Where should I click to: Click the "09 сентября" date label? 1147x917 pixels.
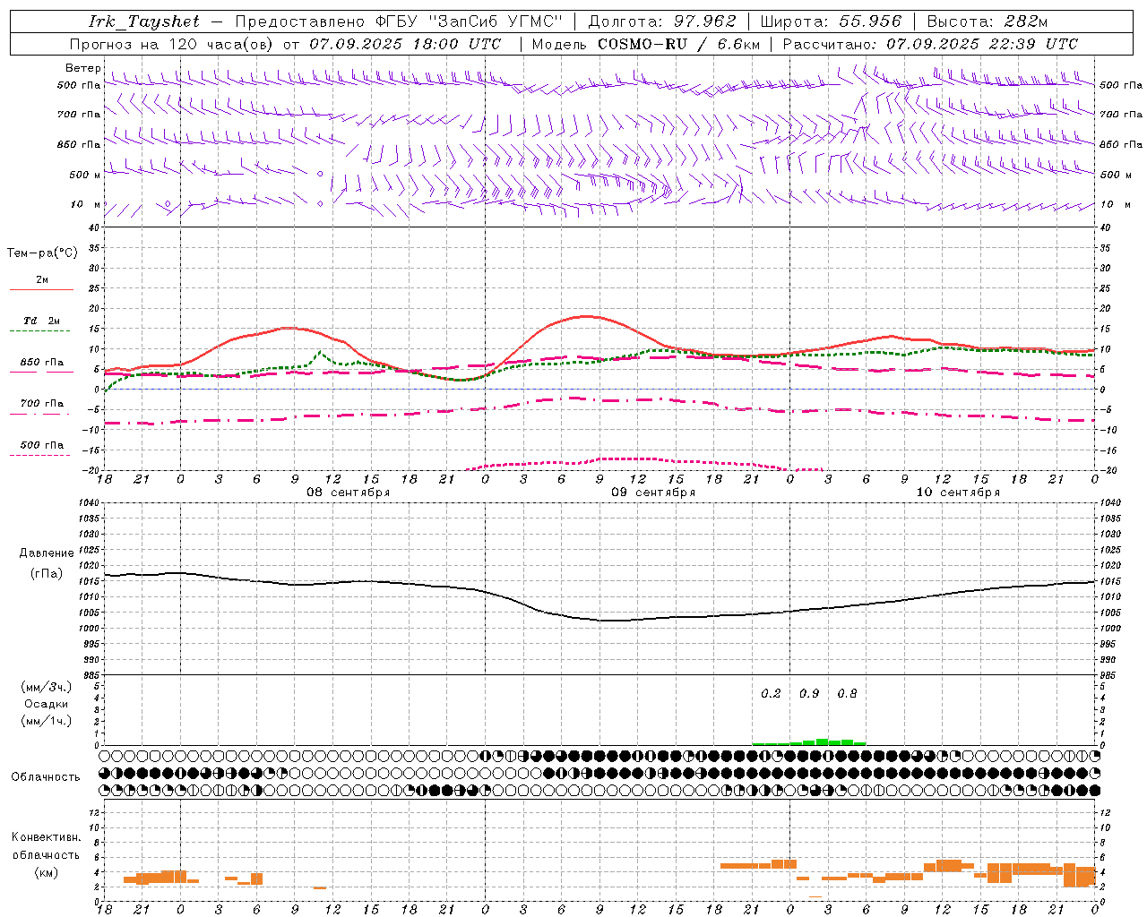pos(653,493)
